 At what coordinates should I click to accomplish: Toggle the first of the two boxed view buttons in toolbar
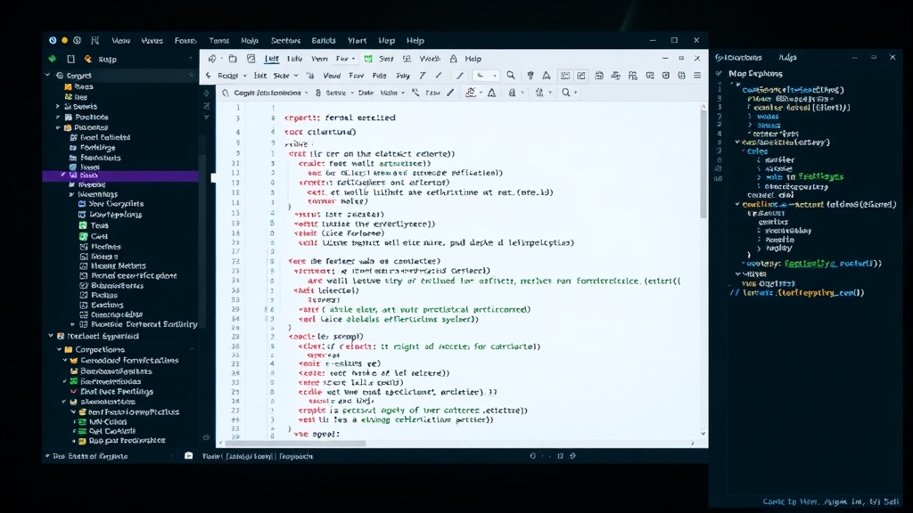pyautogui.click(x=564, y=76)
